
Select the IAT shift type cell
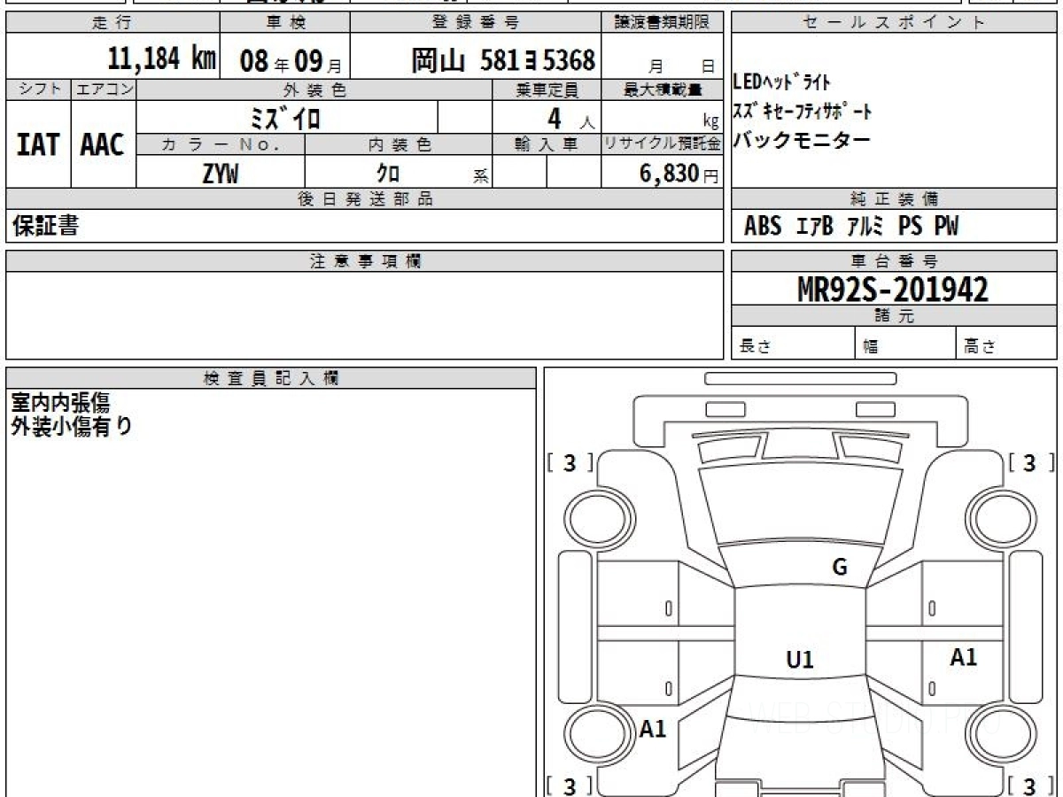click(x=38, y=144)
